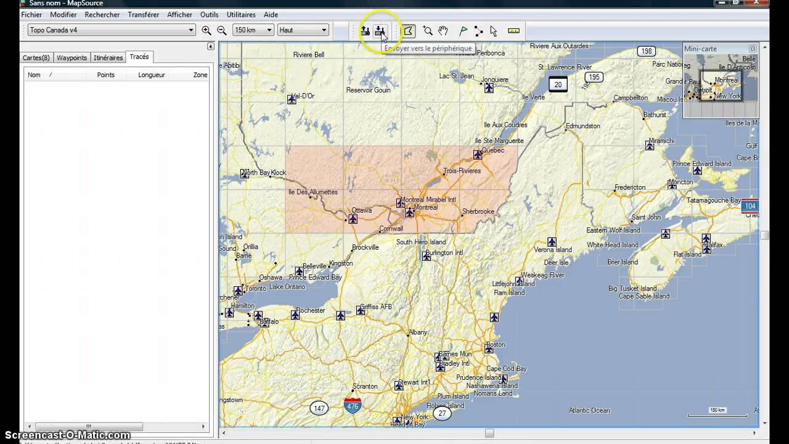This screenshot has height=444, width=789.
Task: Select the map selection tool
Action: pos(408,31)
